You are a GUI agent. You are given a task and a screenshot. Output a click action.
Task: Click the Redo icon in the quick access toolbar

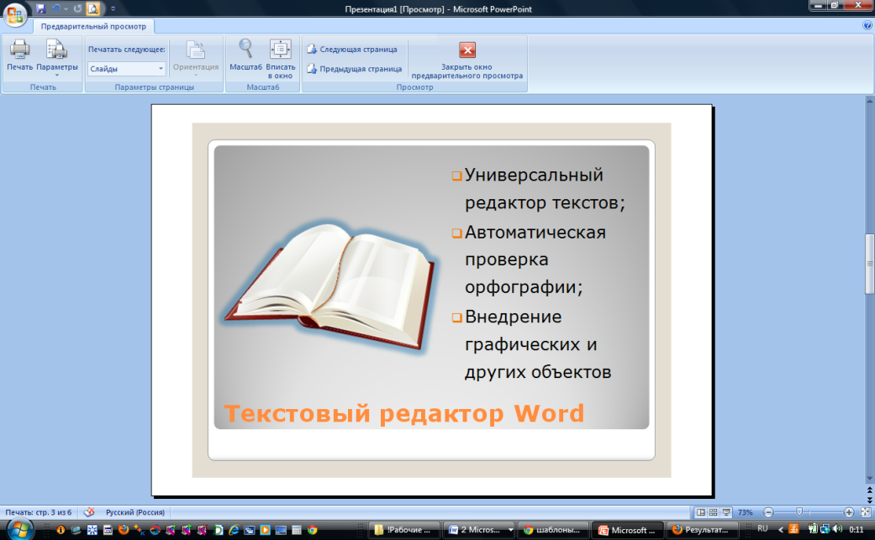click(77, 8)
